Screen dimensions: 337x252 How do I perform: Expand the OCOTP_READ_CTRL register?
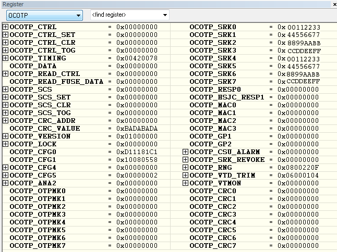[5, 74]
